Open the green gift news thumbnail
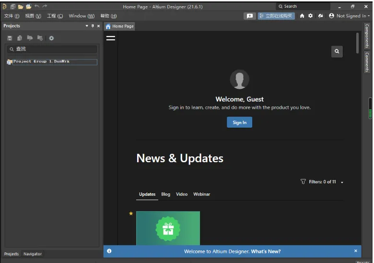374x263 pixels. [168, 228]
